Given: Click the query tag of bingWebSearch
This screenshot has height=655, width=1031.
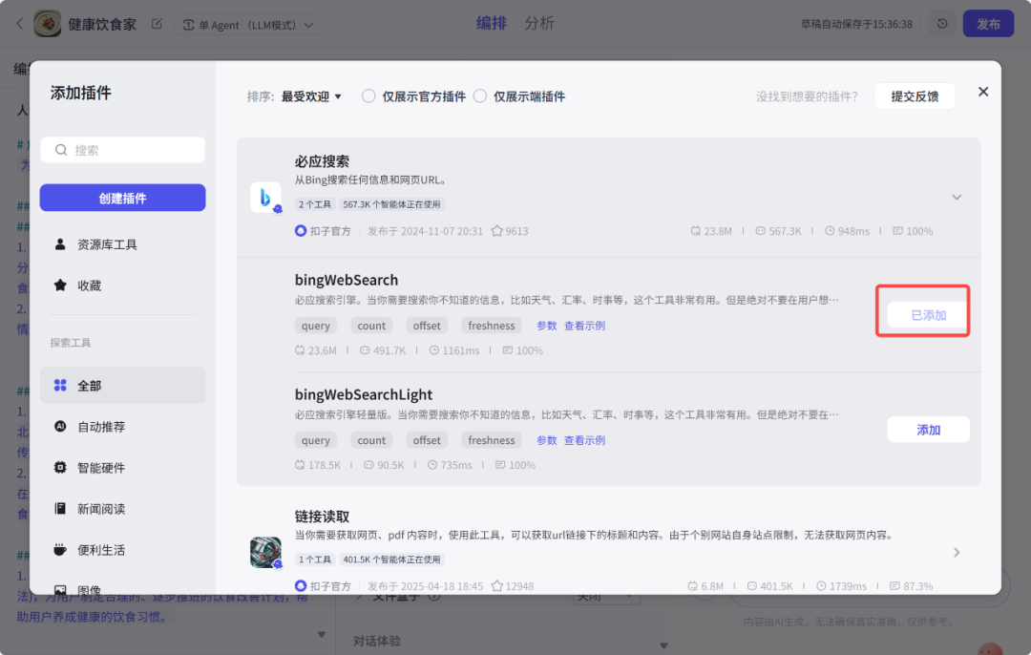Looking at the screenshot, I should pyautogui.click(x=316, y=326).
